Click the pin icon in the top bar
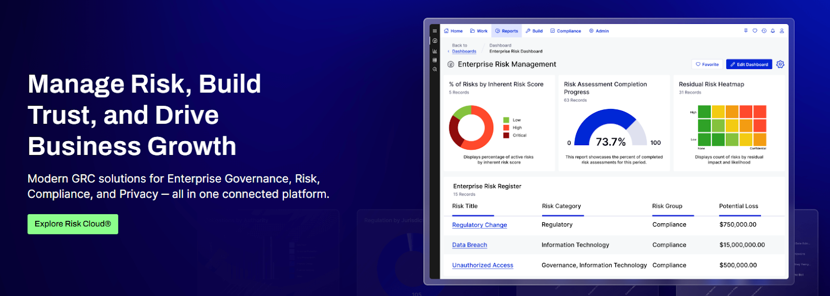Viewport: 830px width, 296px height. pos(746,31)
